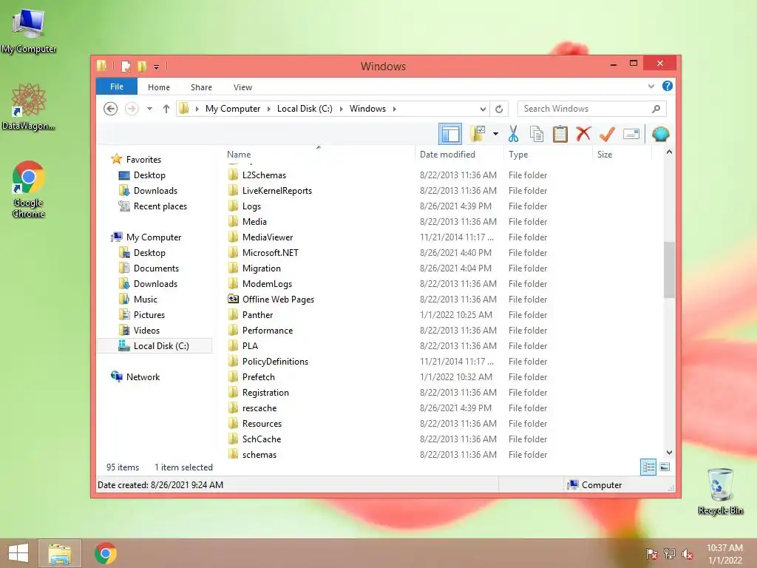The width and height of the screenshot is (757, 568).
Task: Open Explorer Help question mark icon
Action: (x=668, y=86)
